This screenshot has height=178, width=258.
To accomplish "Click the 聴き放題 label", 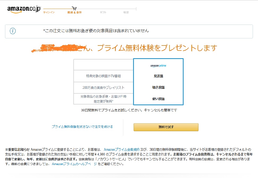I will click(x=158, y=88).
